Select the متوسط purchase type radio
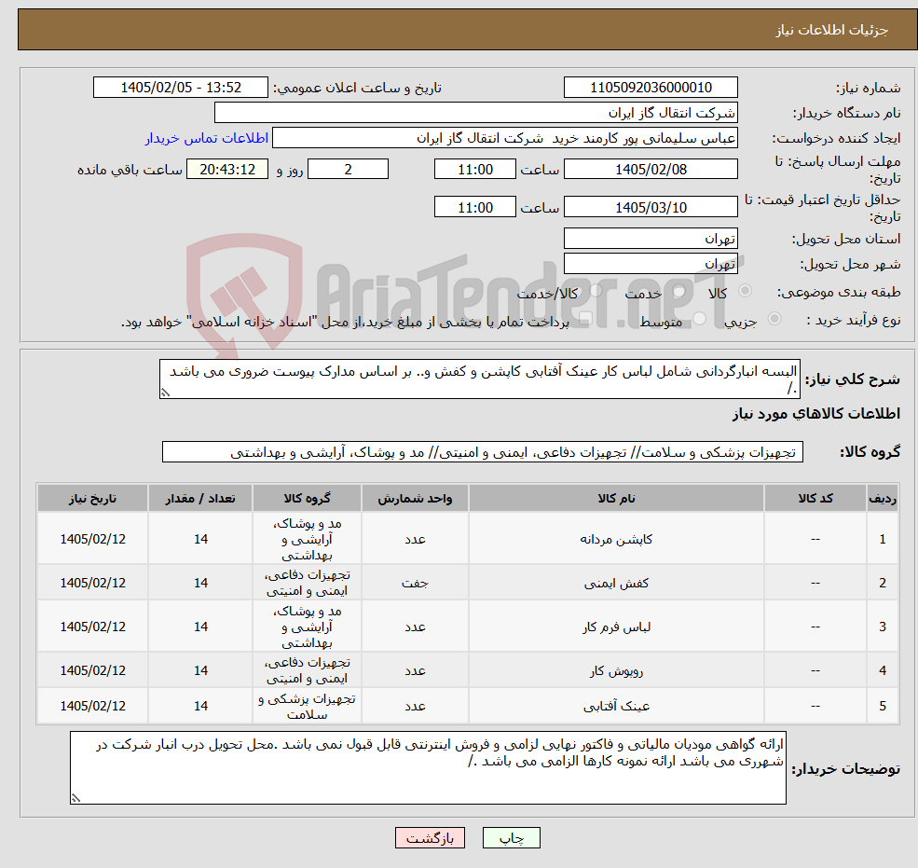Viewport: 918px width, 868px height. [700, 319]
